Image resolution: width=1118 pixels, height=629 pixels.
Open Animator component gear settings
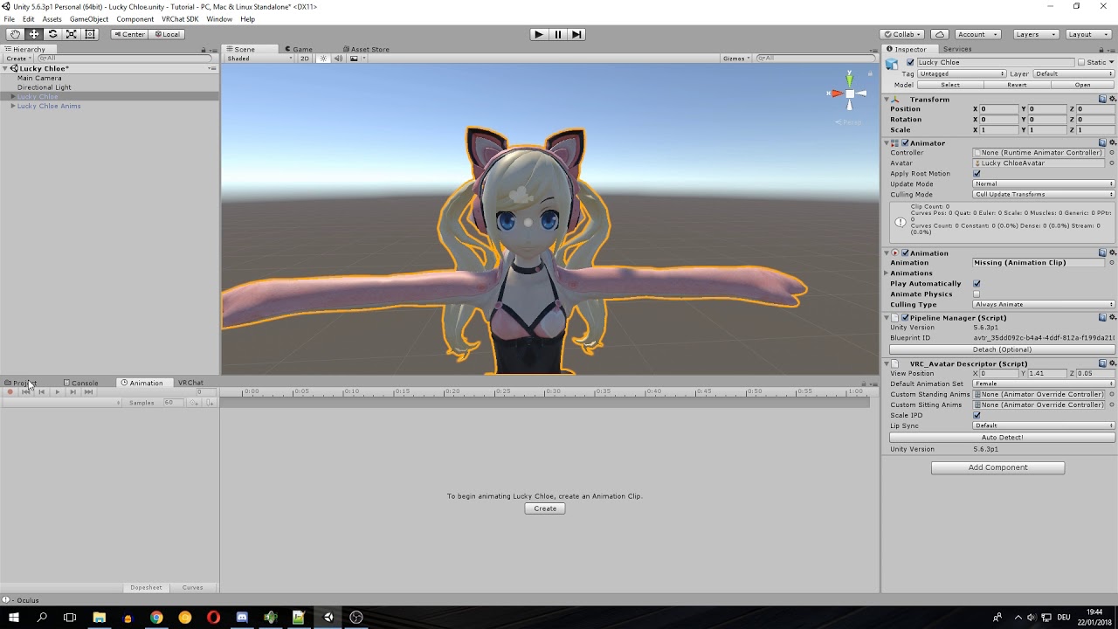pos(1112,142)
